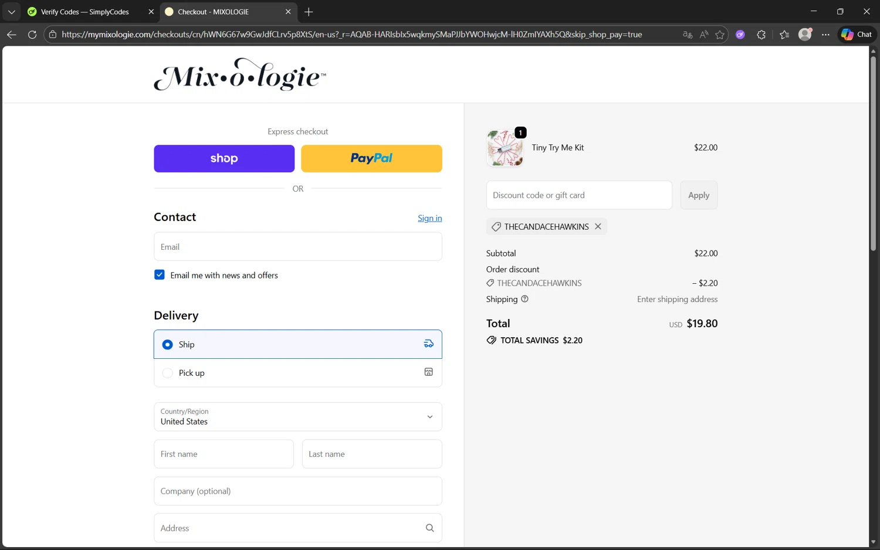Viewport: 880px width, 550px height.
Task: Click the Shipping help question mark icon
Action: [x=524, y=299]
